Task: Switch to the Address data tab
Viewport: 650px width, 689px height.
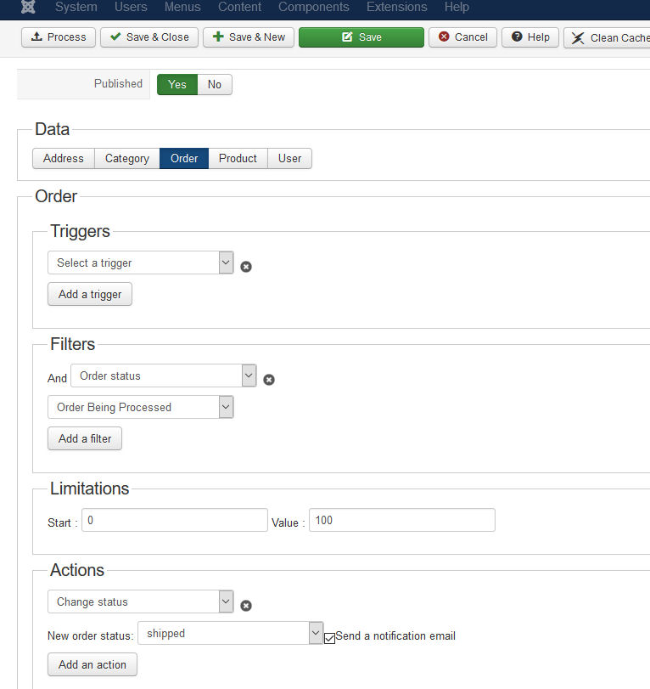Action: (x=64, y=159)
